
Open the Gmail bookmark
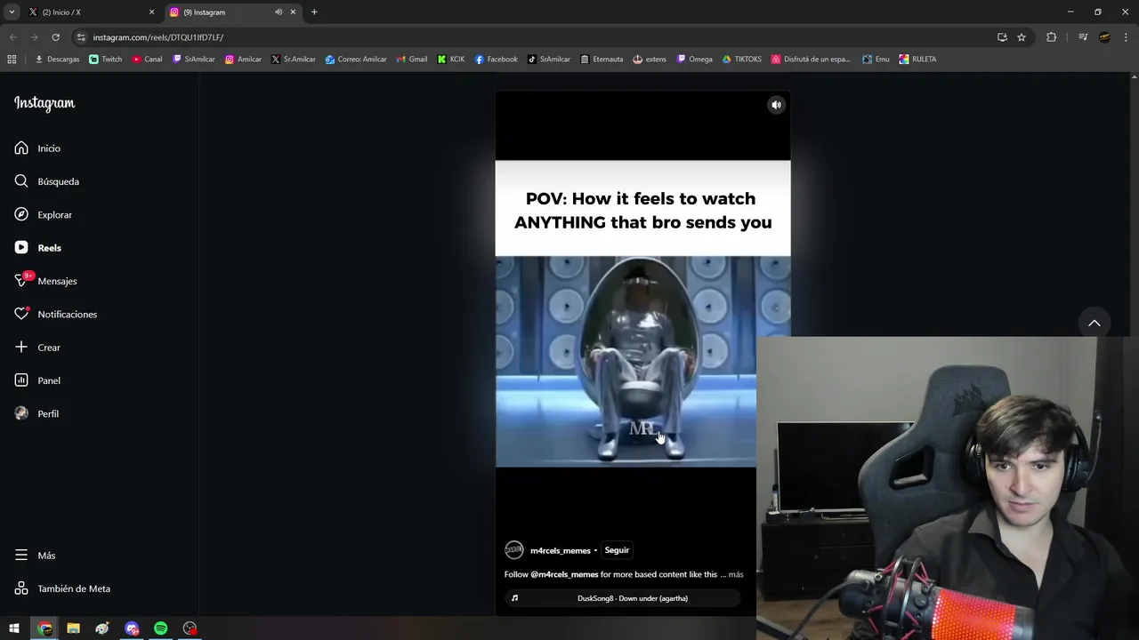411,60
